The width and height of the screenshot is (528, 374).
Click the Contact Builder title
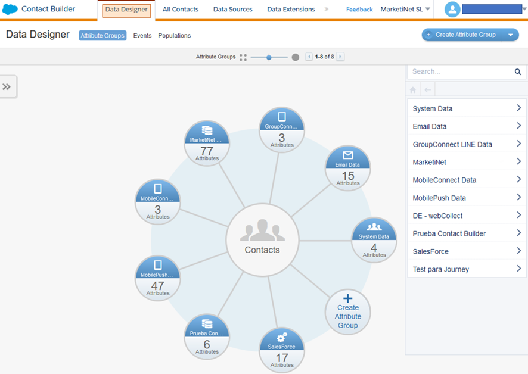[x=48, y=9]
